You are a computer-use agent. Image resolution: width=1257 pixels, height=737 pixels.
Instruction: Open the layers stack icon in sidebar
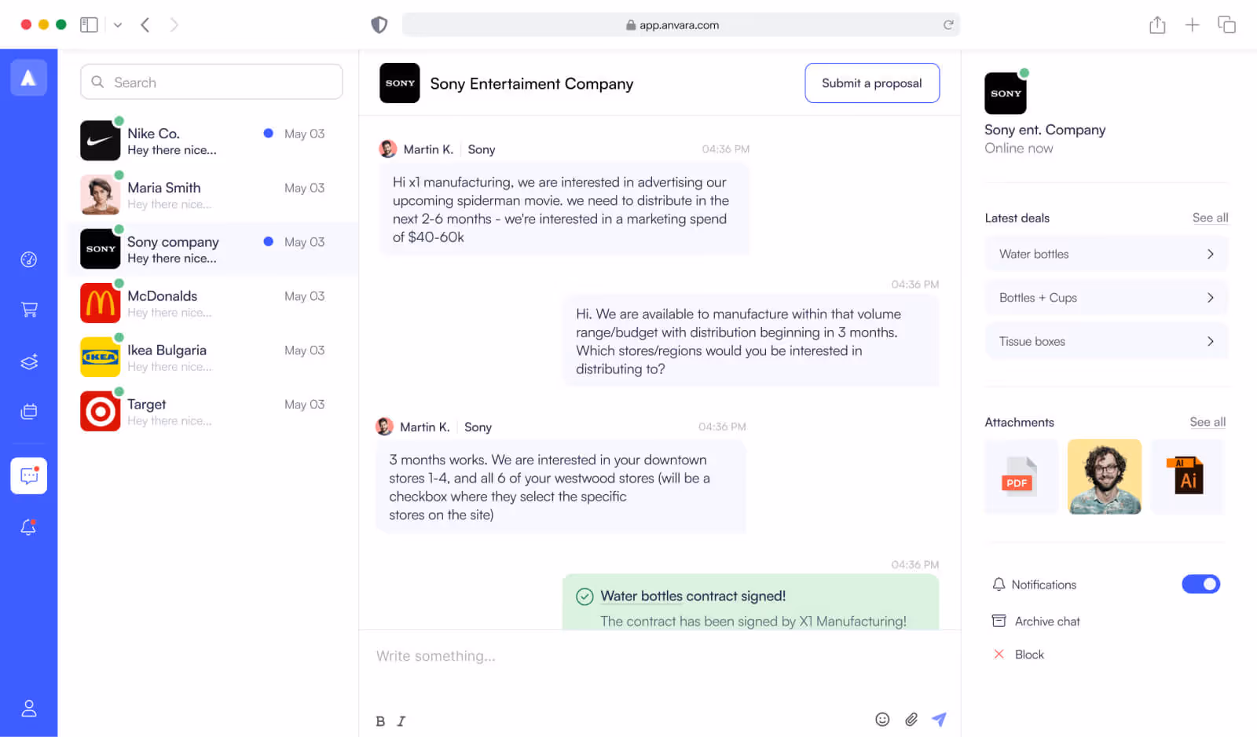click(29, 362)
